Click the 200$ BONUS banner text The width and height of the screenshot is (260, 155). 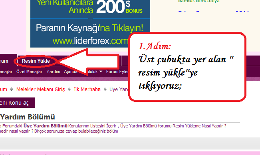(x=119, y=7)
